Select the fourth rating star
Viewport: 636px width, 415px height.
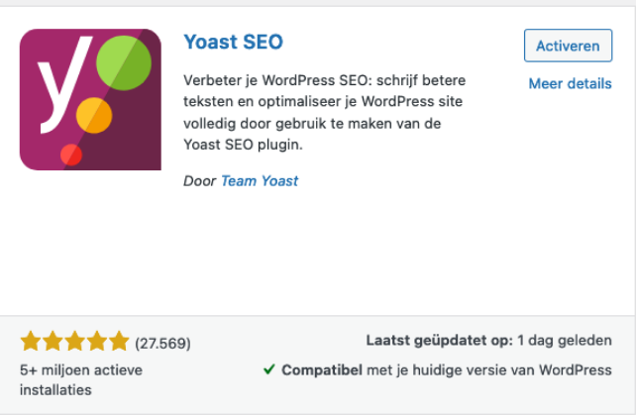pos(97,341)
